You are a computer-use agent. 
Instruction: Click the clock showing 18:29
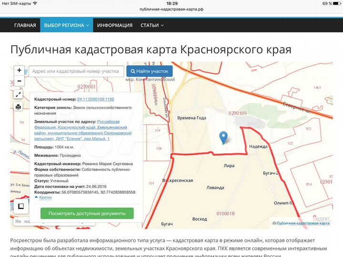click(172, 3)
